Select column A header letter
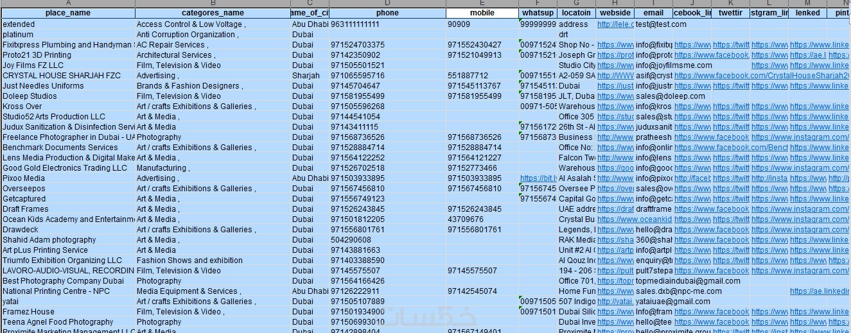The height and width of the screenshot is (333, 851). point(68,3)
